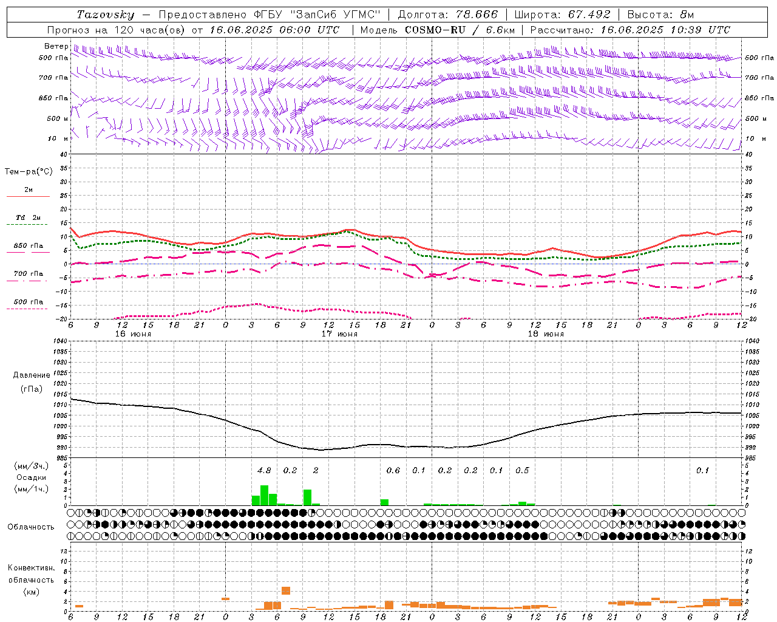777x622 pixels.
Task: Click the highest orange convective cloud bar
Action: tap(286, 590)
